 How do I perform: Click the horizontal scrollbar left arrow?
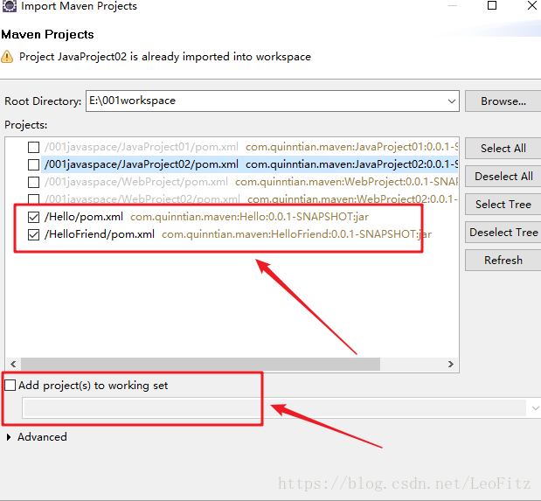pyautogui.click(x=13, y=364)
